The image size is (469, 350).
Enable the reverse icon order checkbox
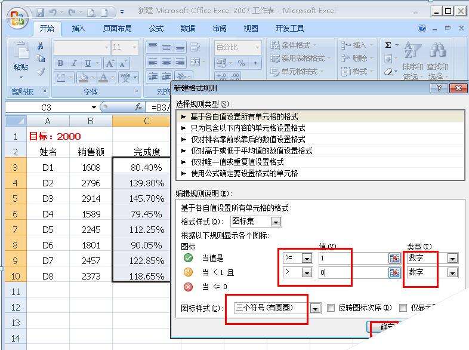coord(331,308)
